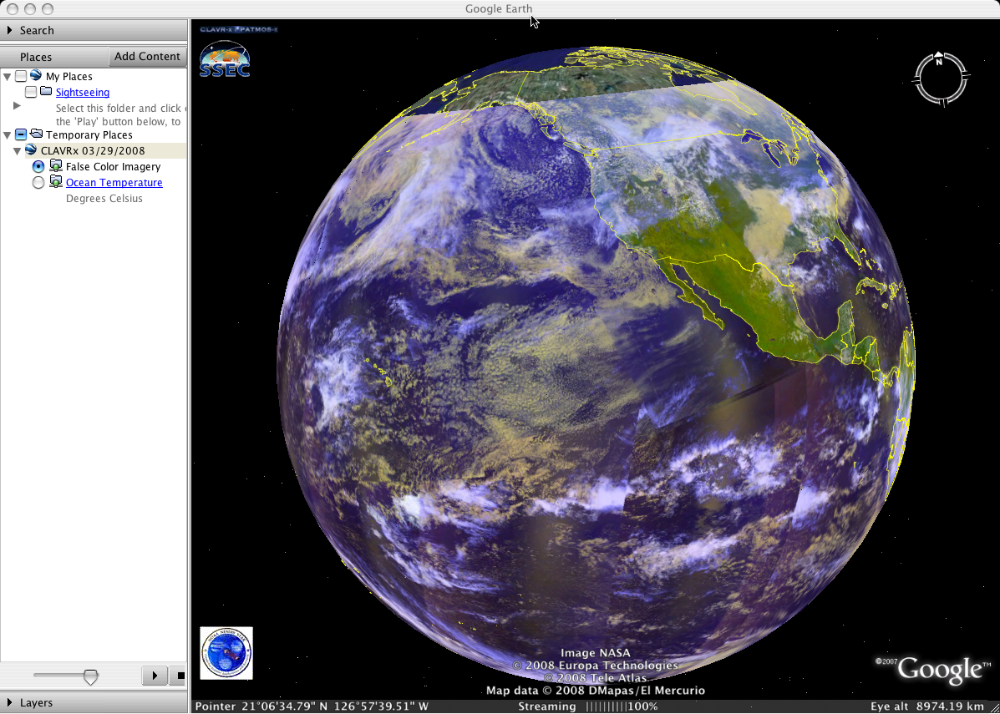Viewport: 1000px width, 714px height.
Task: Click the tour speed slider handle
Action: tap(90, 676)
